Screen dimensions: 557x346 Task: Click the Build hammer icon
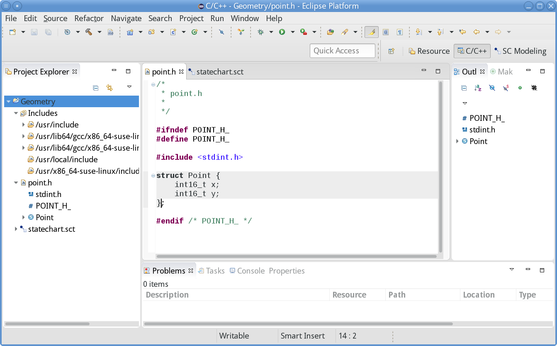coord(89,32)
